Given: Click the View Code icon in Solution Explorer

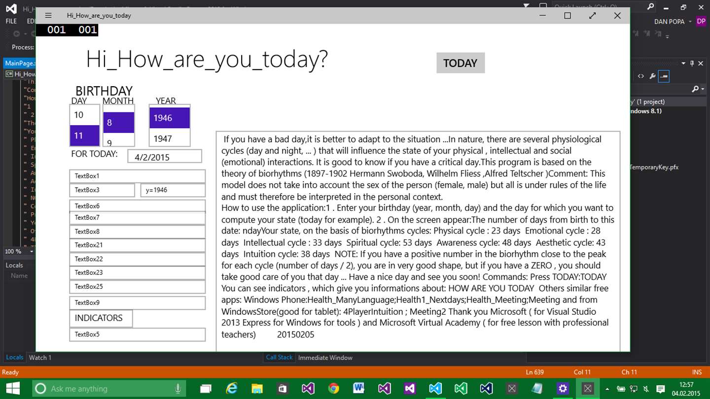Looking at the screenshot, I should point(640,76).
